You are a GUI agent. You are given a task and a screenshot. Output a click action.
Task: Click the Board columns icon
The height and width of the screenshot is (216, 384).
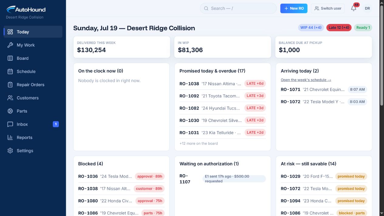pos(10,58)
